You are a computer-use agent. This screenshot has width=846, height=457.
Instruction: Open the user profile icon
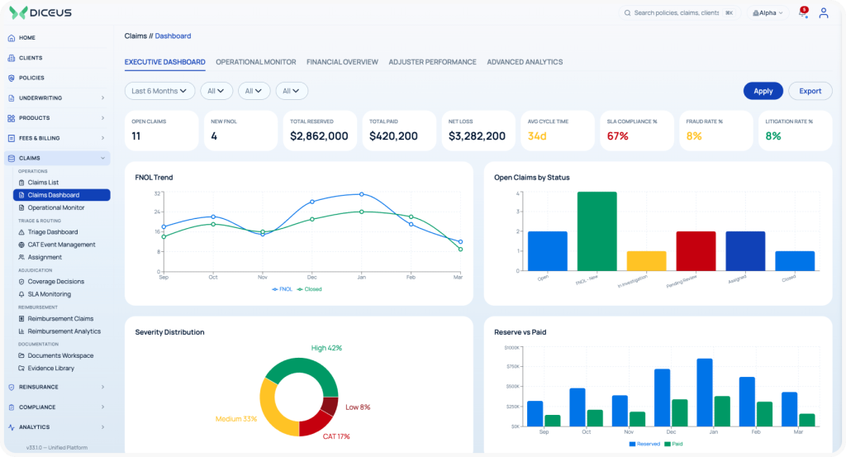point(824,13)
